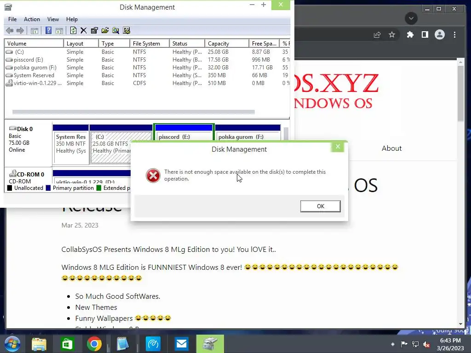Click the Disk Management taskbar icon
Viewport: 471px width, 353px height.
(x=210, y=344)
